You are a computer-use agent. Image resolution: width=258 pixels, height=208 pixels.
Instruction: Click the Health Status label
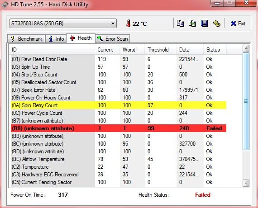154,195
